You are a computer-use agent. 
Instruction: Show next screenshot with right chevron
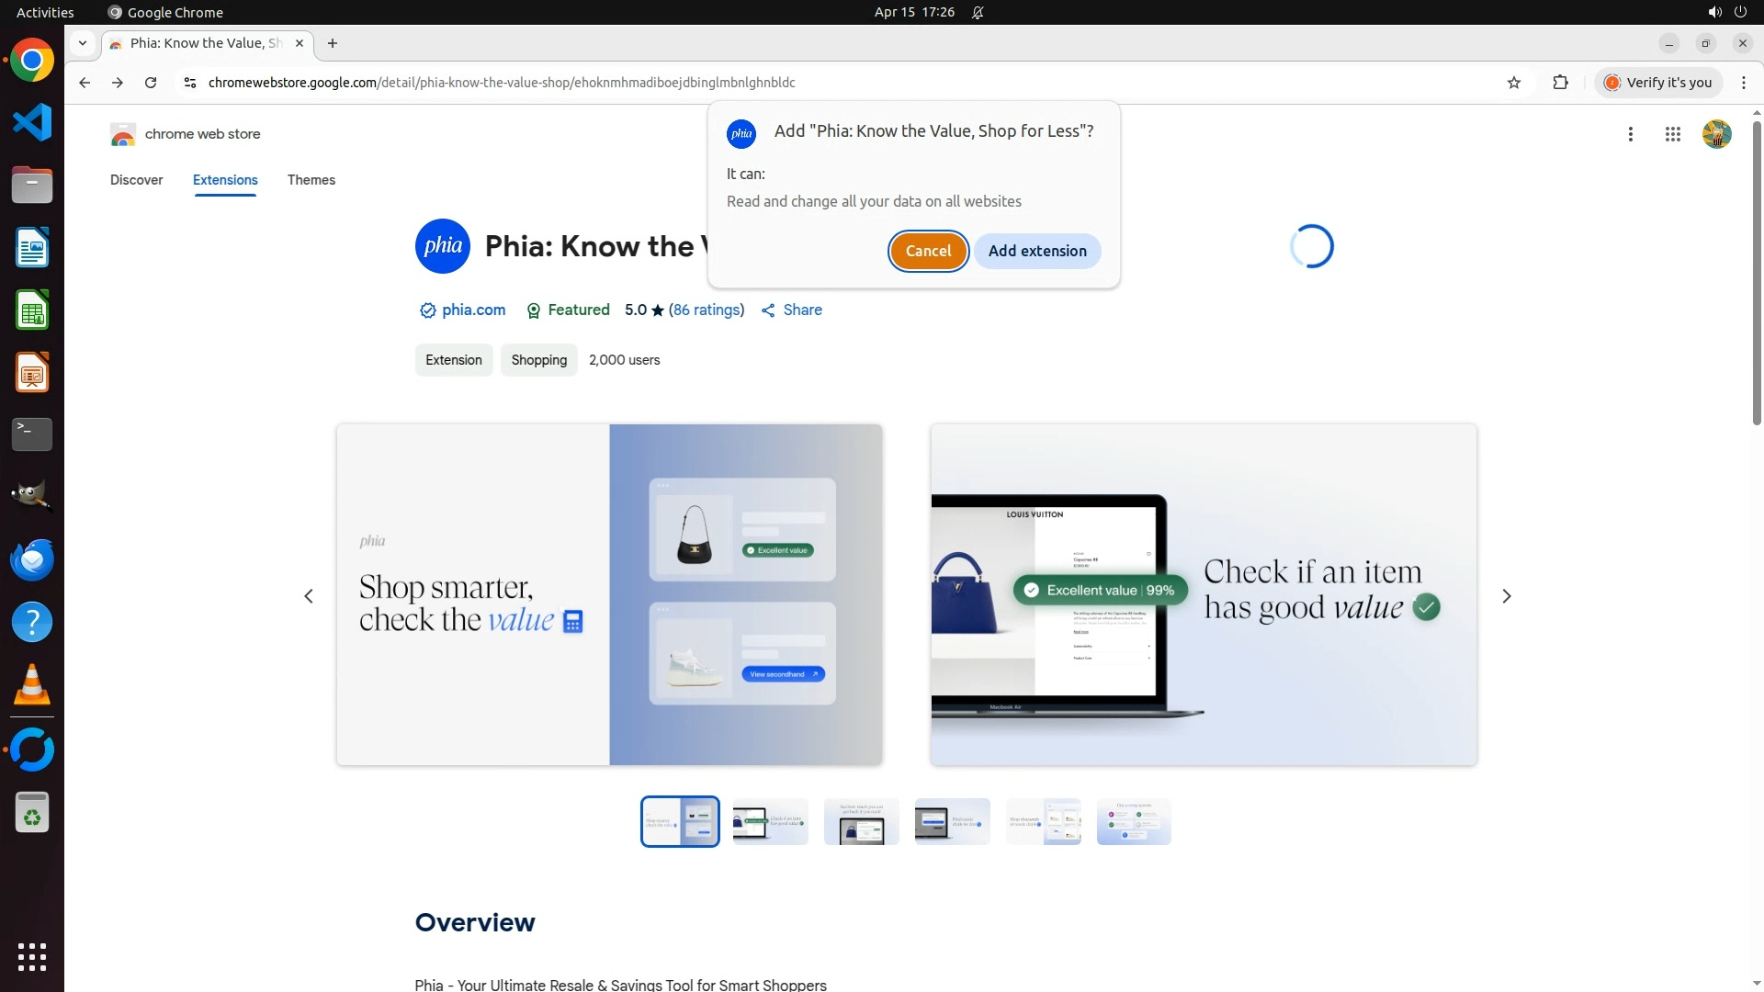(x=1506, y=596)
